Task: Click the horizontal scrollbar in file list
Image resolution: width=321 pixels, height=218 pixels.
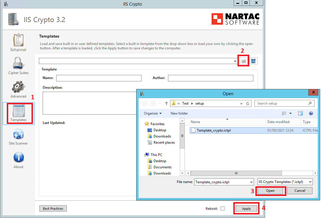Action: click(236, 173)
